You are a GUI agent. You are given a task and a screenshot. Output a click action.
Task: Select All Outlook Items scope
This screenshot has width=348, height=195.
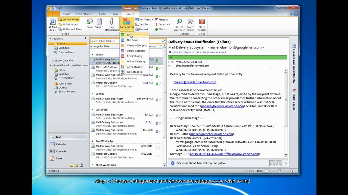coord(70,29)
